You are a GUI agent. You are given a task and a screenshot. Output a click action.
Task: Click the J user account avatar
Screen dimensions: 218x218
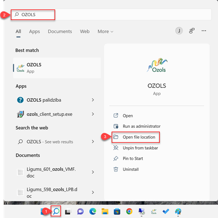click(179, 31)
